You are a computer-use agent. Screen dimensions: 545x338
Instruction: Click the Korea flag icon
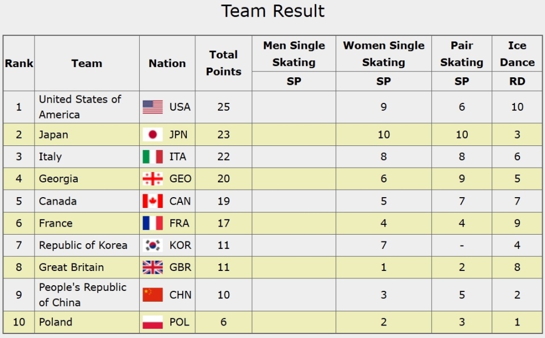153,245
